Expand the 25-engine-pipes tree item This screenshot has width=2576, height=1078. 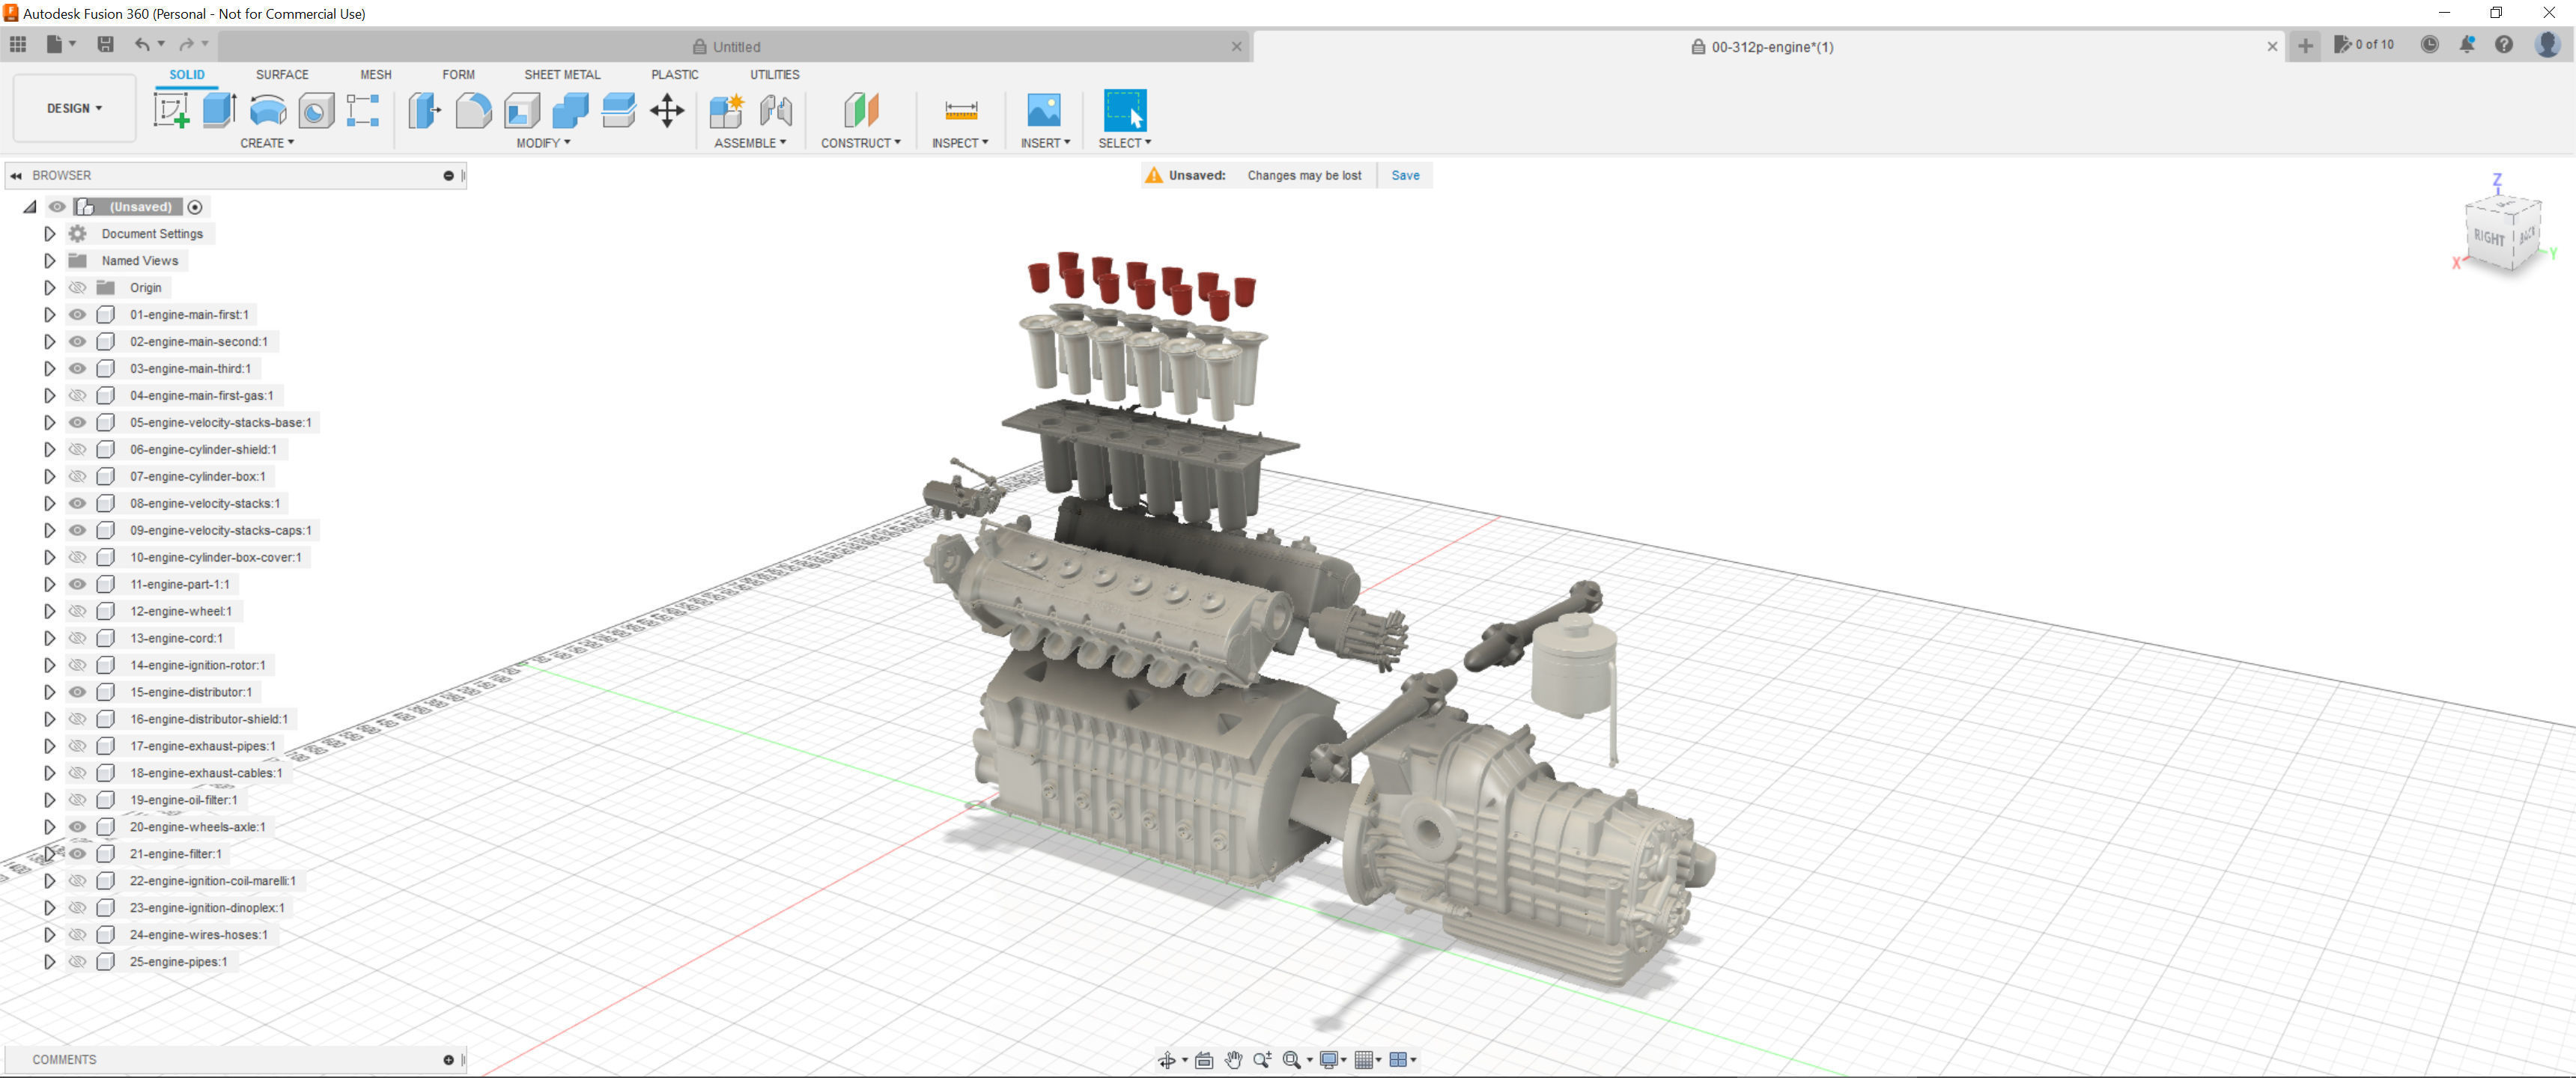point(49,962)
